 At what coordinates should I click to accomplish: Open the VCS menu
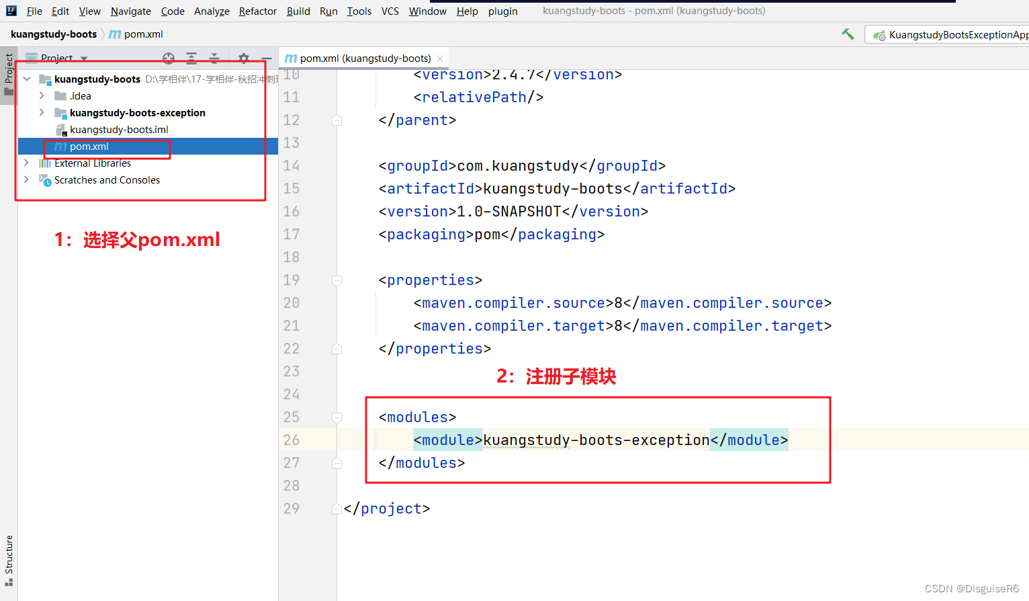coord(390,11)
